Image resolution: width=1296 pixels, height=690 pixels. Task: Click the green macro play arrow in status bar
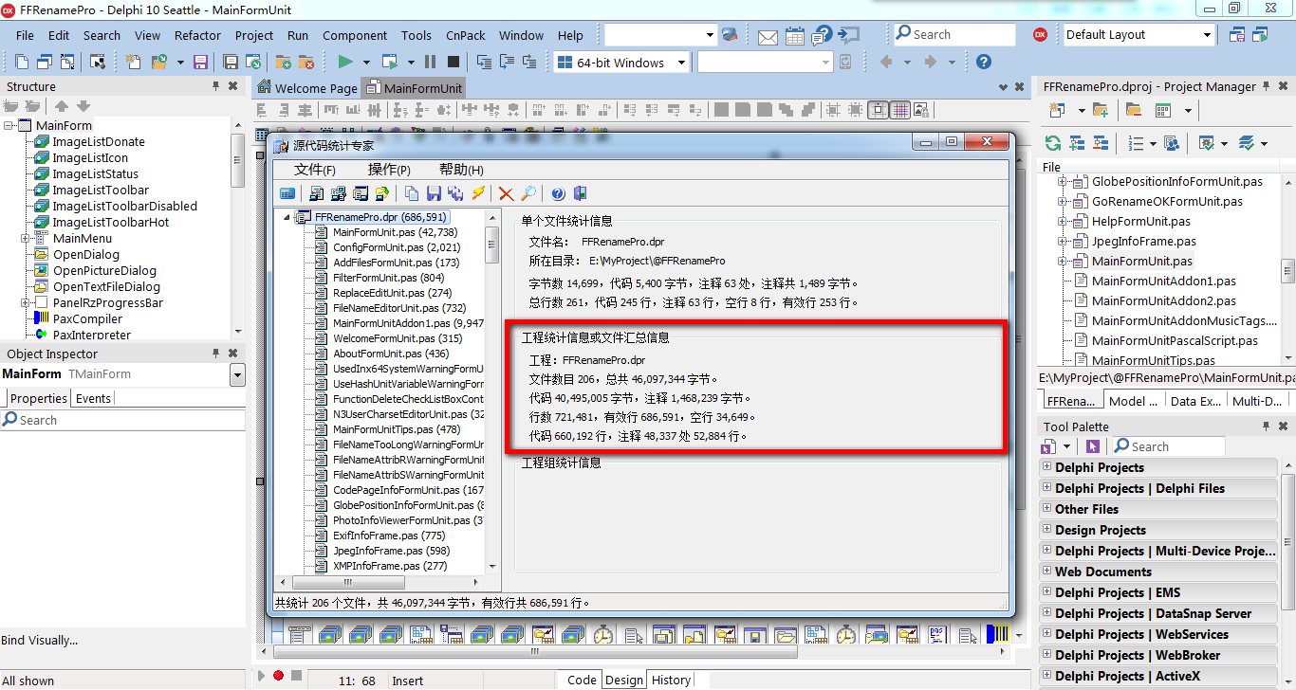pyautogui.click(x=262, y=676)
